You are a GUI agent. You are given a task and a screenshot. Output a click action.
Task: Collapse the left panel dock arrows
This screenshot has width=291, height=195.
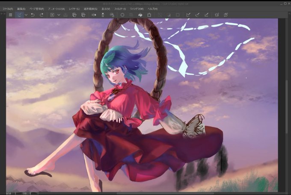3,13
